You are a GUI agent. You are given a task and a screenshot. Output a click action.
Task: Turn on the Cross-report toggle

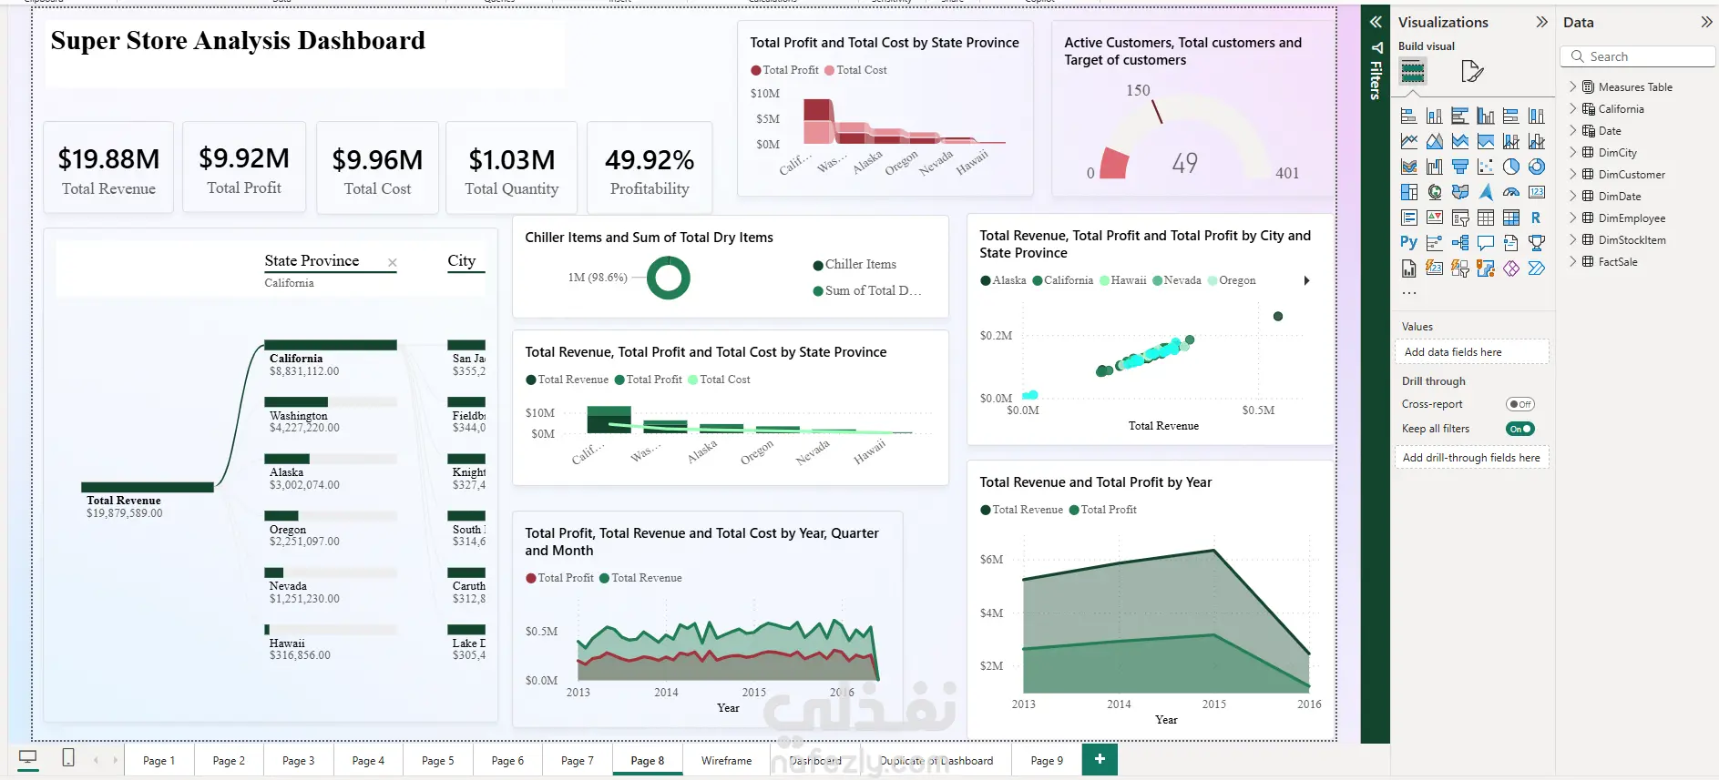[1520, 404]
